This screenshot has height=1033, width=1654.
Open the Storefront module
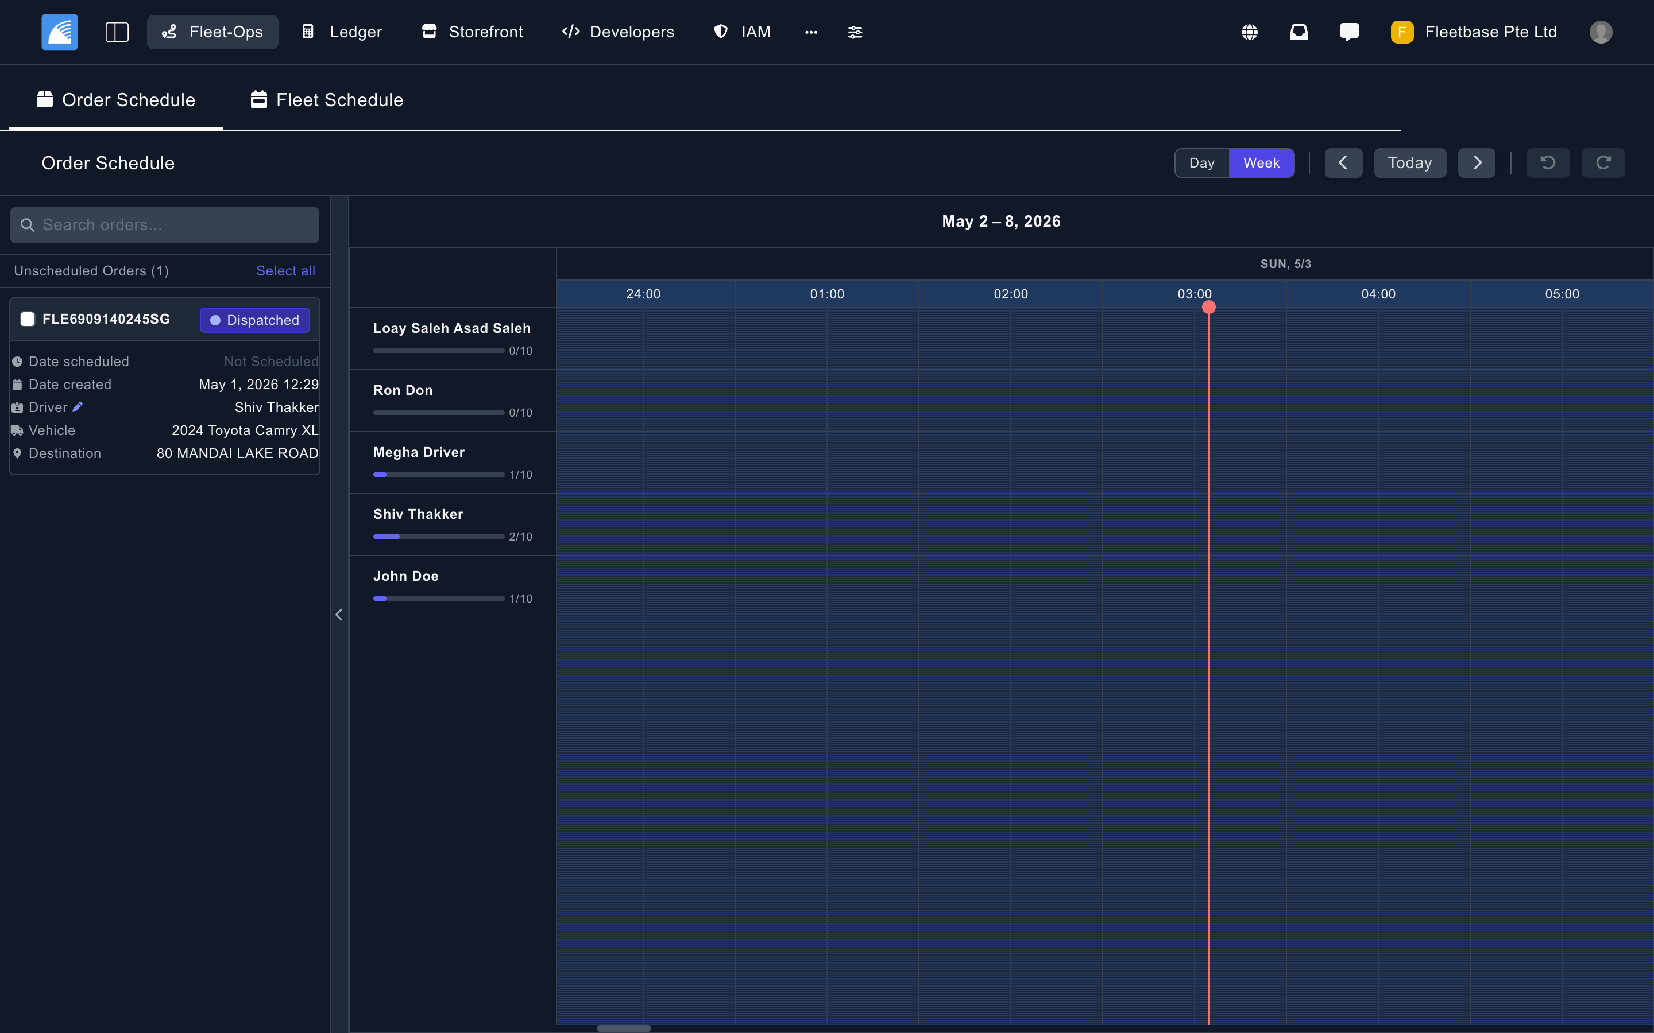tap(472, 32)
